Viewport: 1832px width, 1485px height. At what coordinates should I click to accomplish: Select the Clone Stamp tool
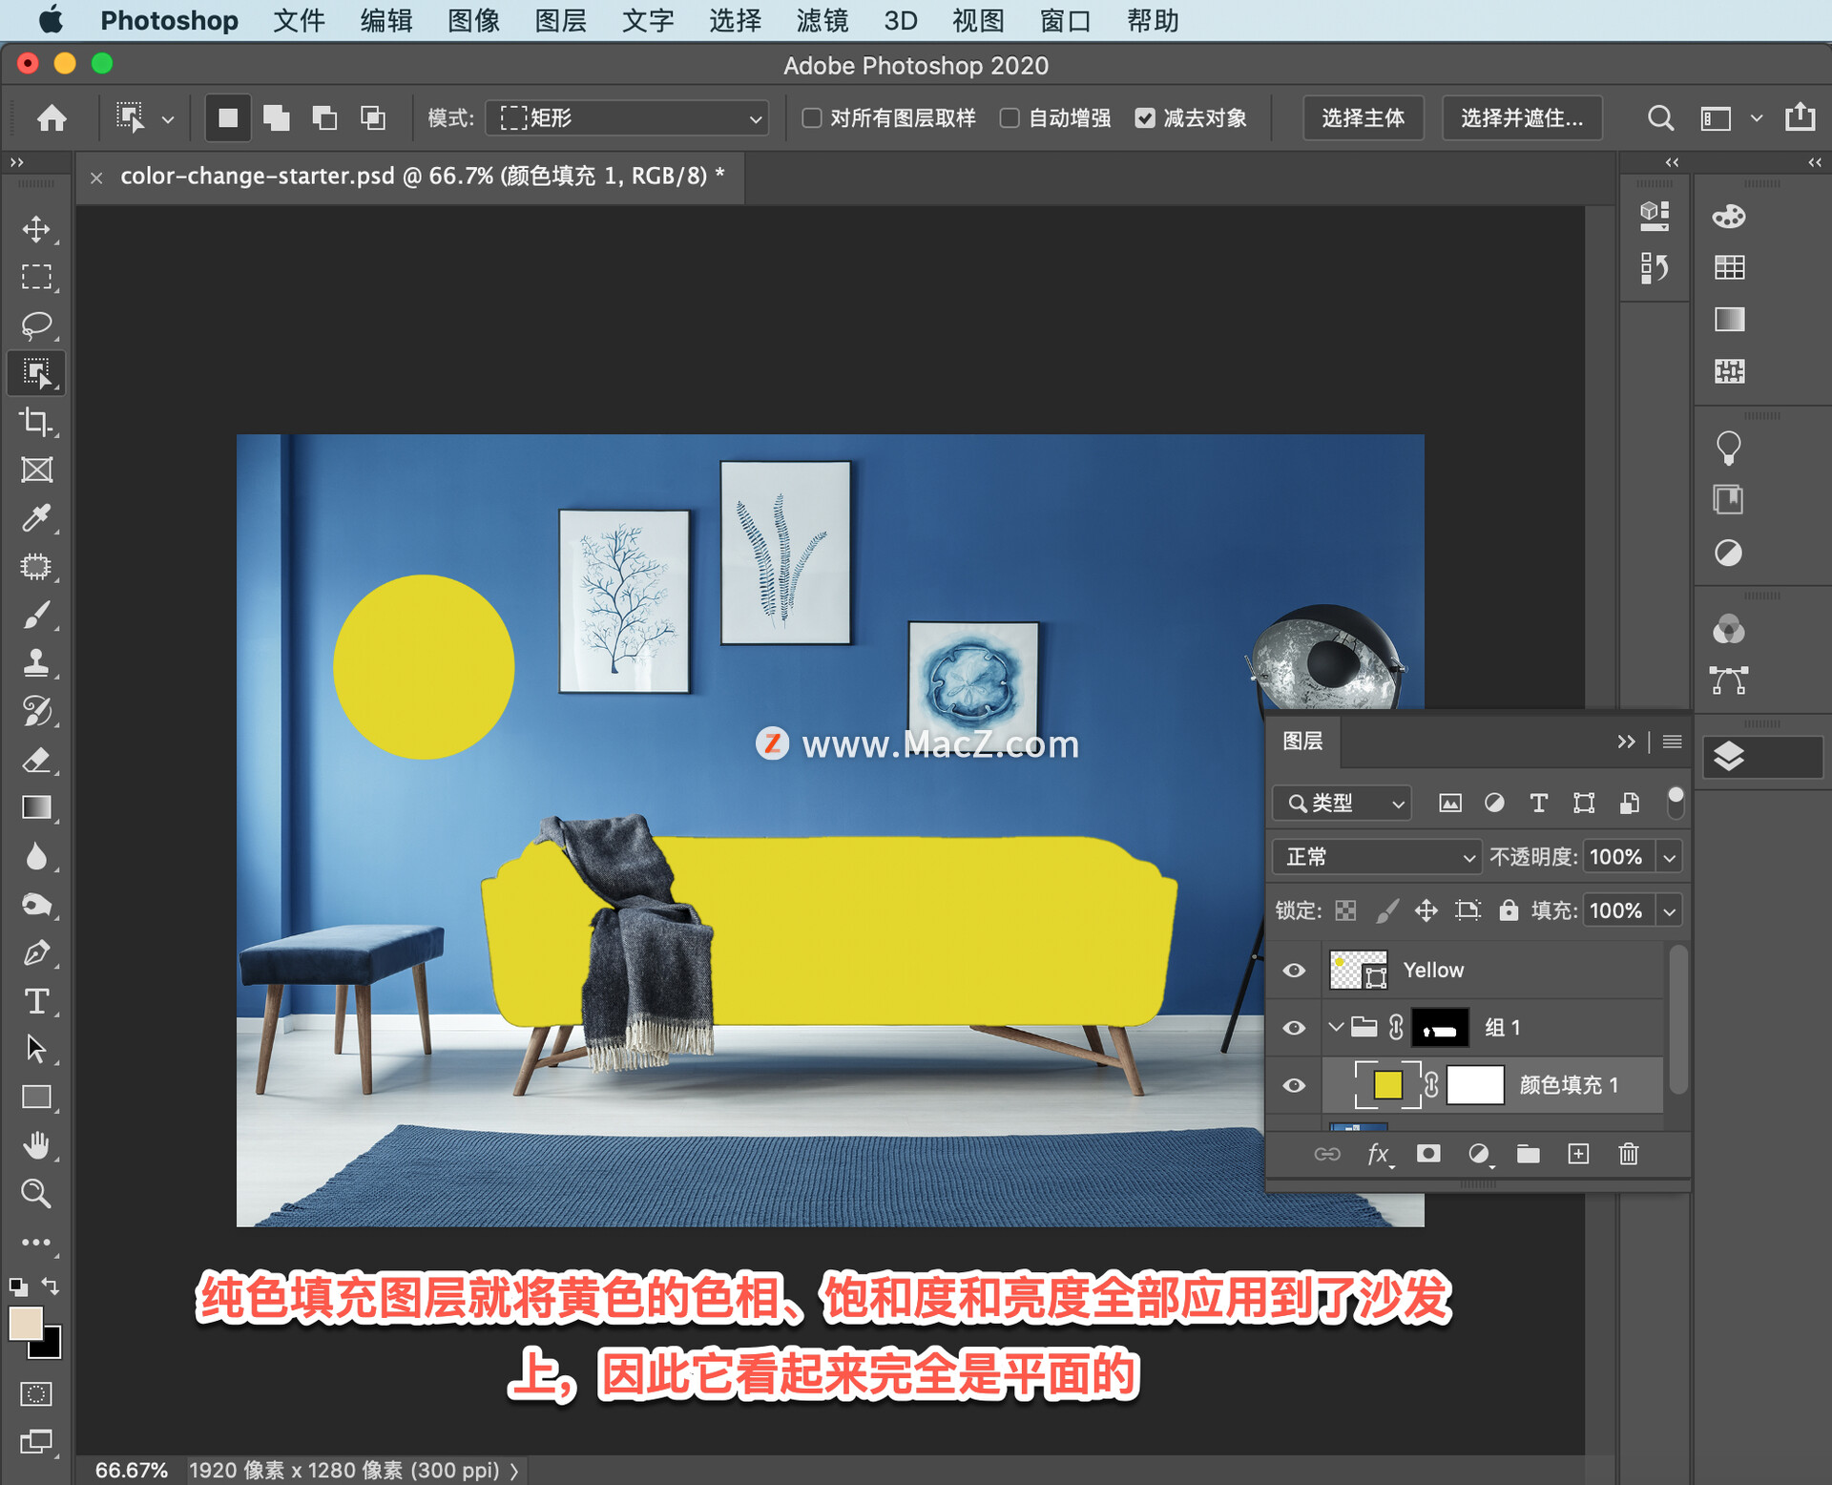(x=36, y=662)
